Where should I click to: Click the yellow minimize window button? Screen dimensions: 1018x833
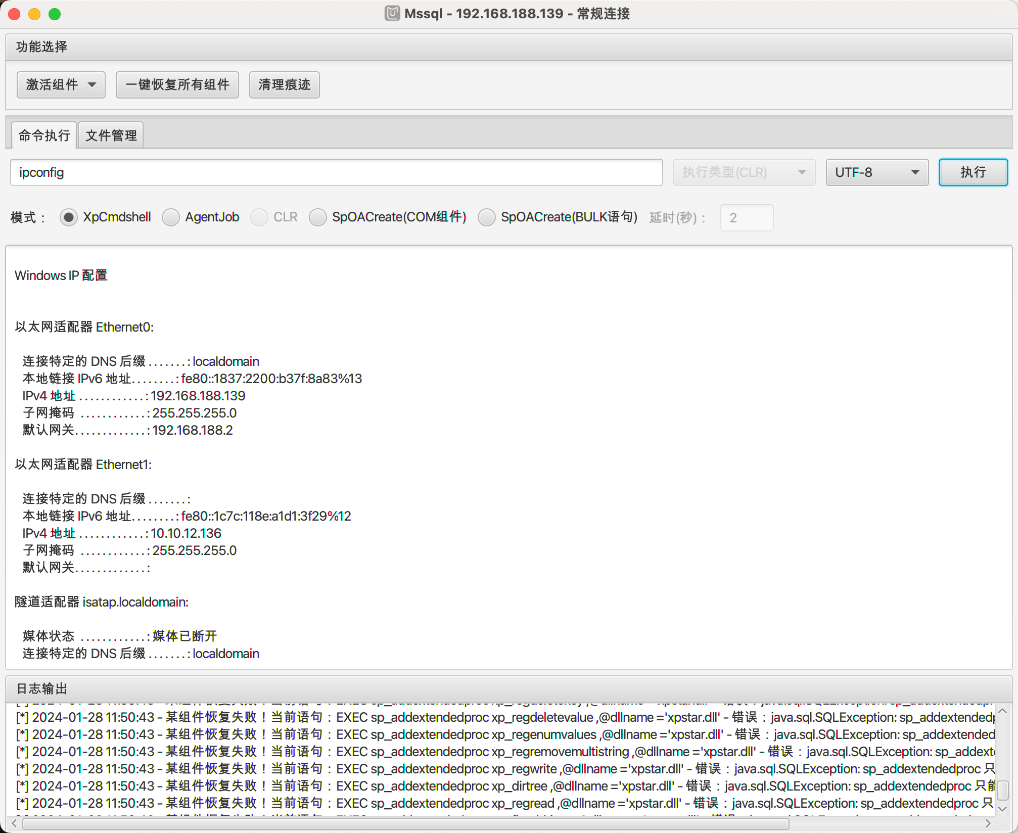[34, 14]
